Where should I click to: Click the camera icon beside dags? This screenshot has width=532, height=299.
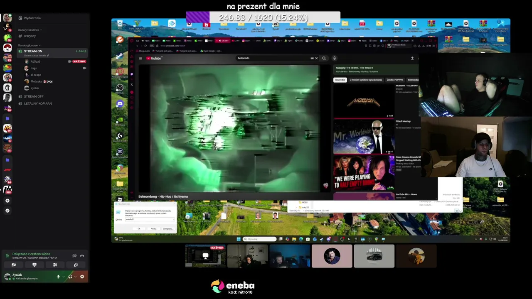84,68
